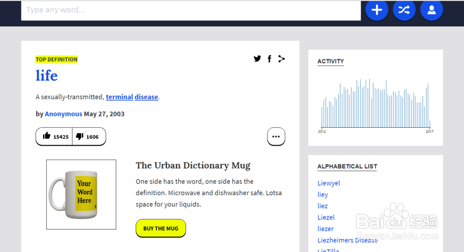Follow the "disease" link in definition

click(146, 97)
